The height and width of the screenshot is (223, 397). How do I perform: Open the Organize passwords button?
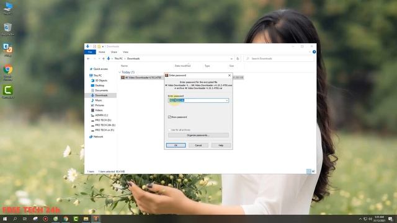click(198, 135)
